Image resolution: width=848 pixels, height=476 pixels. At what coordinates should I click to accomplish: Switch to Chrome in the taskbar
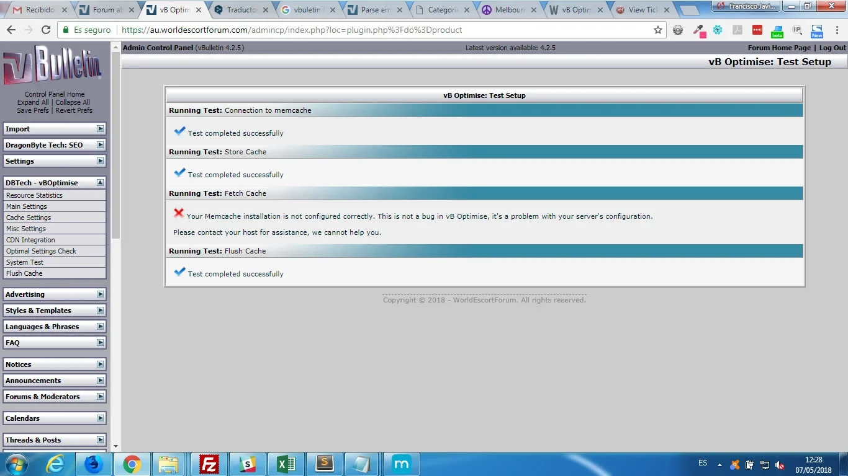[x=132, y=464]
